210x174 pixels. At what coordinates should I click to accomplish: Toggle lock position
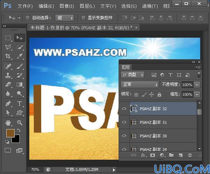pos(151,94)
